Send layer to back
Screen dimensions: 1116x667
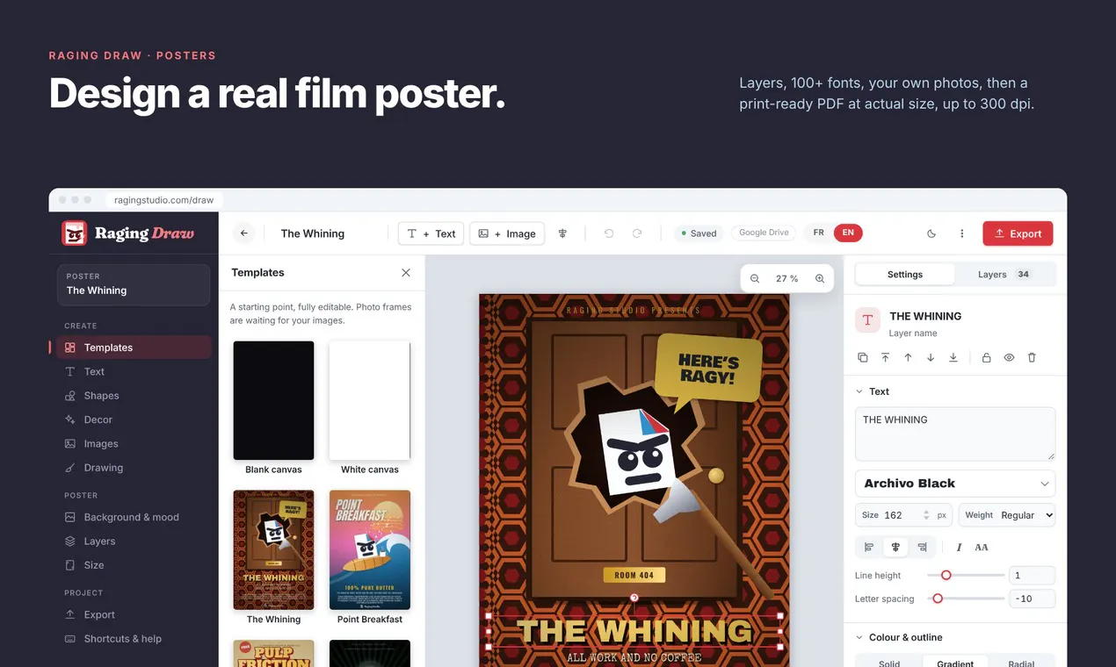coord(953,357)
